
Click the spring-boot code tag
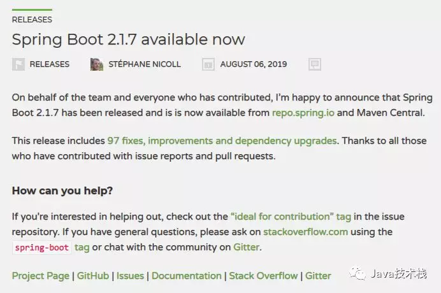(42, 248)
